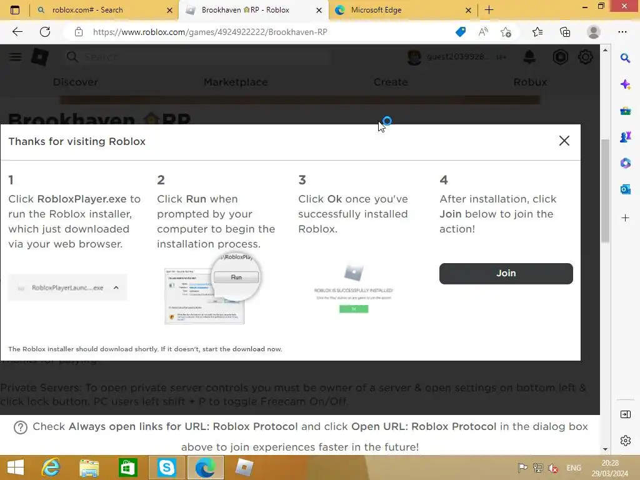This screenshot has width=640, height=480.
Task: Switch to the roblox.com# - Search tab
Action: point(102,10)
